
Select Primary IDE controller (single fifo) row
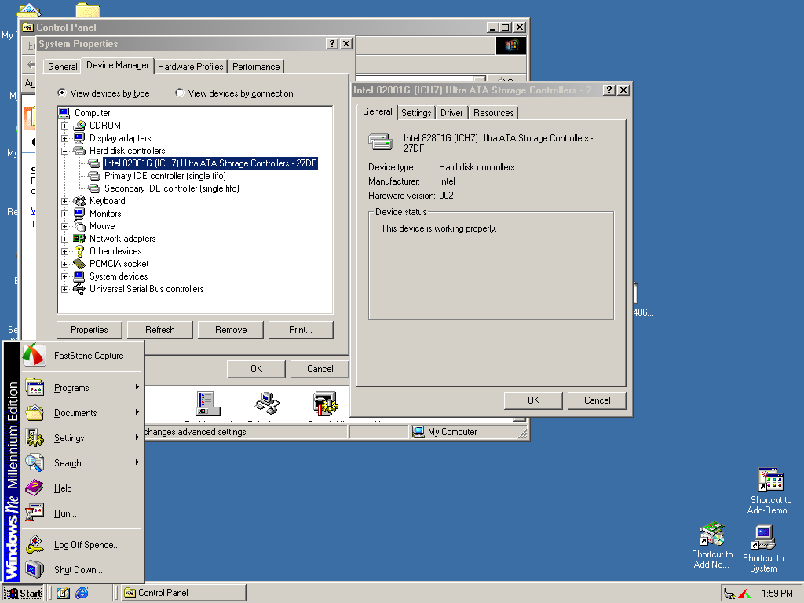tap(165, 176)
